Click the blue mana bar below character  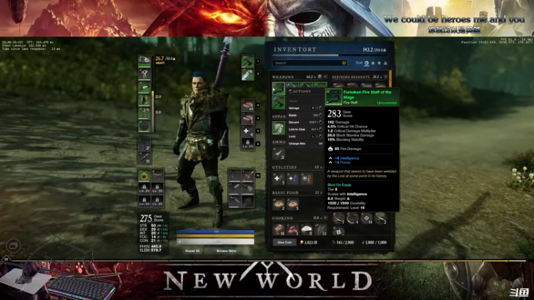click(215, 231)
